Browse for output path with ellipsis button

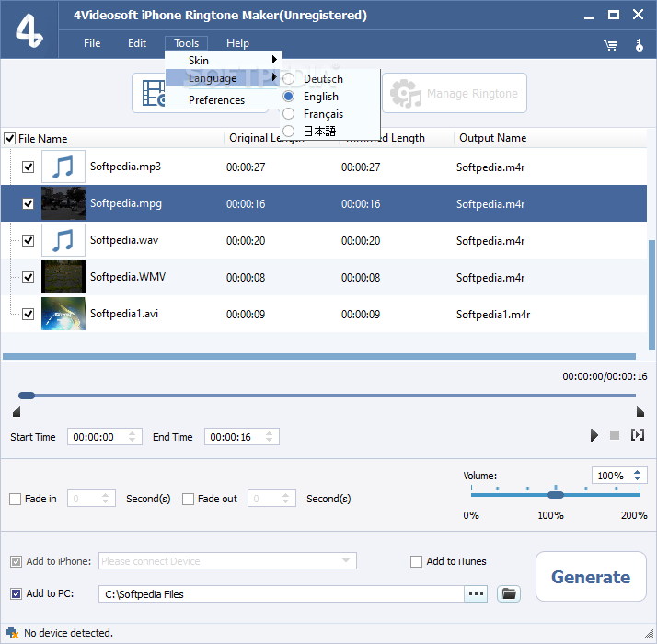[476, 593]
